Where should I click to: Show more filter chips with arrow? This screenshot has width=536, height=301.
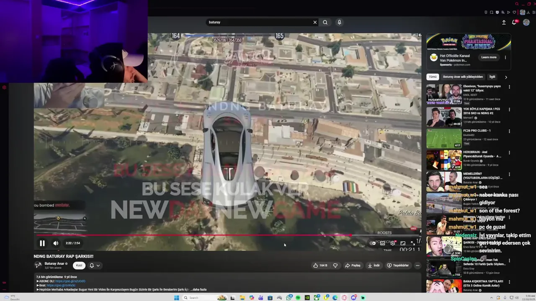click(506, 77)
